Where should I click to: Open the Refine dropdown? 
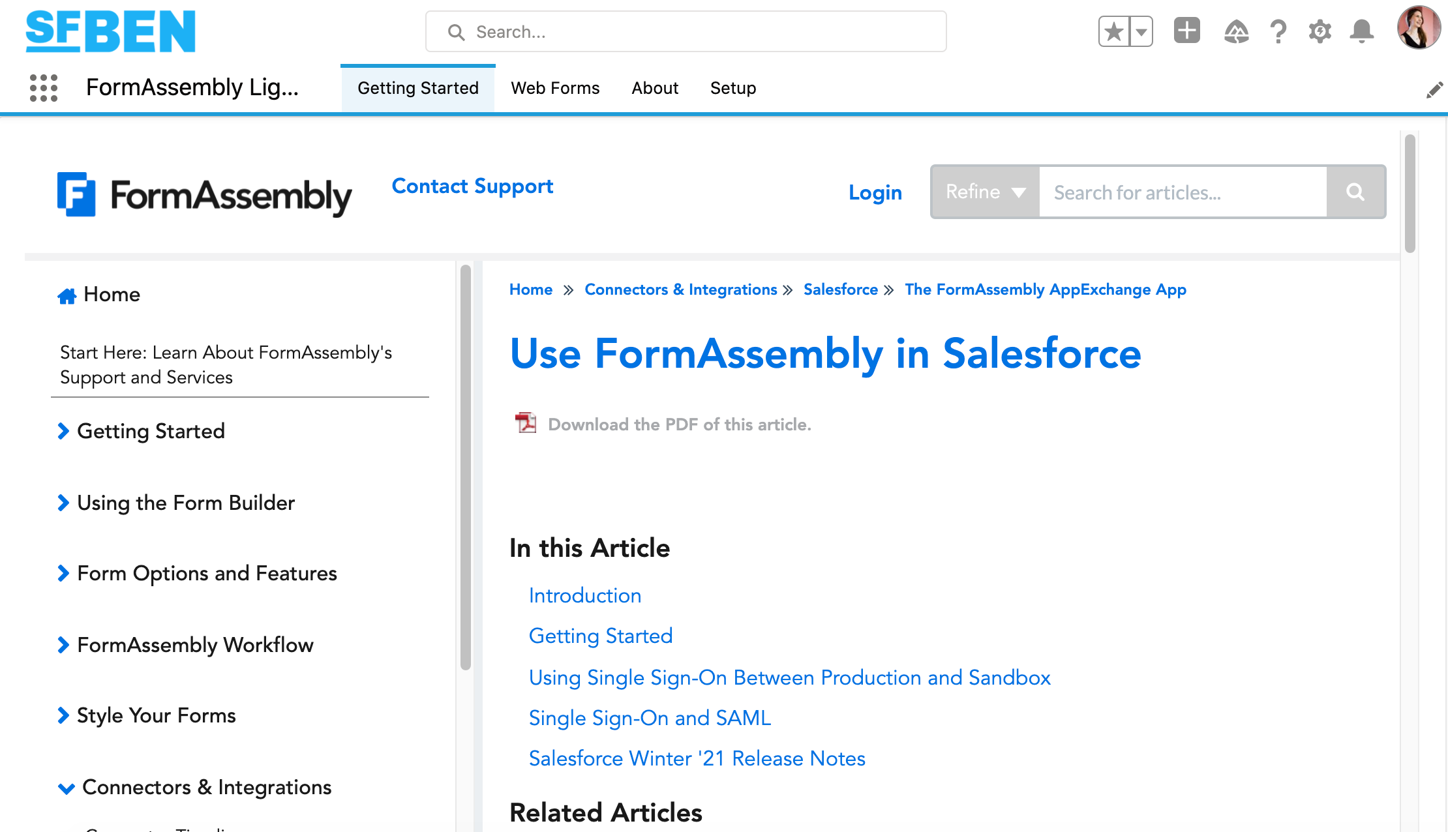click(986, 192)
